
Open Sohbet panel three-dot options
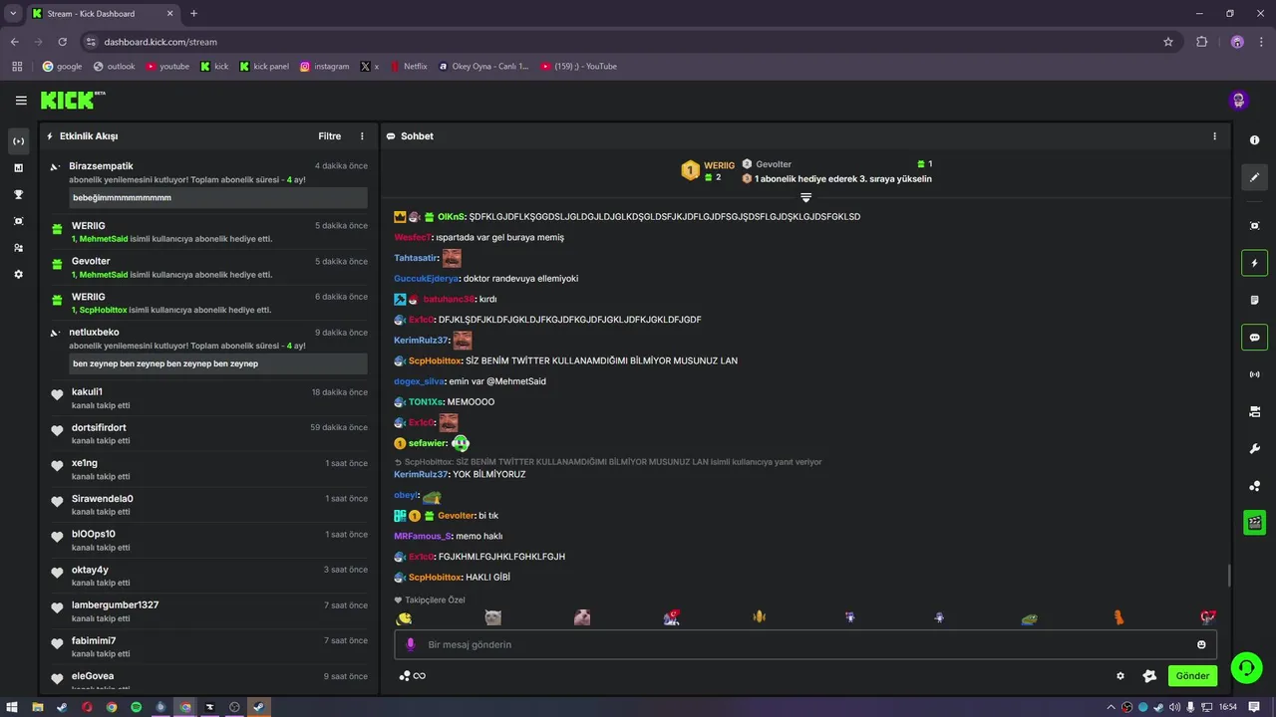pos(1214,136)
